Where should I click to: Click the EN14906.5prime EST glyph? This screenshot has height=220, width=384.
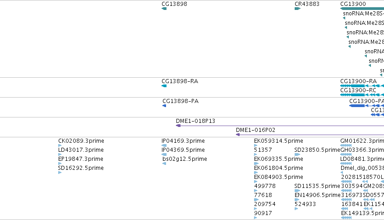click(x=297, y=200)
